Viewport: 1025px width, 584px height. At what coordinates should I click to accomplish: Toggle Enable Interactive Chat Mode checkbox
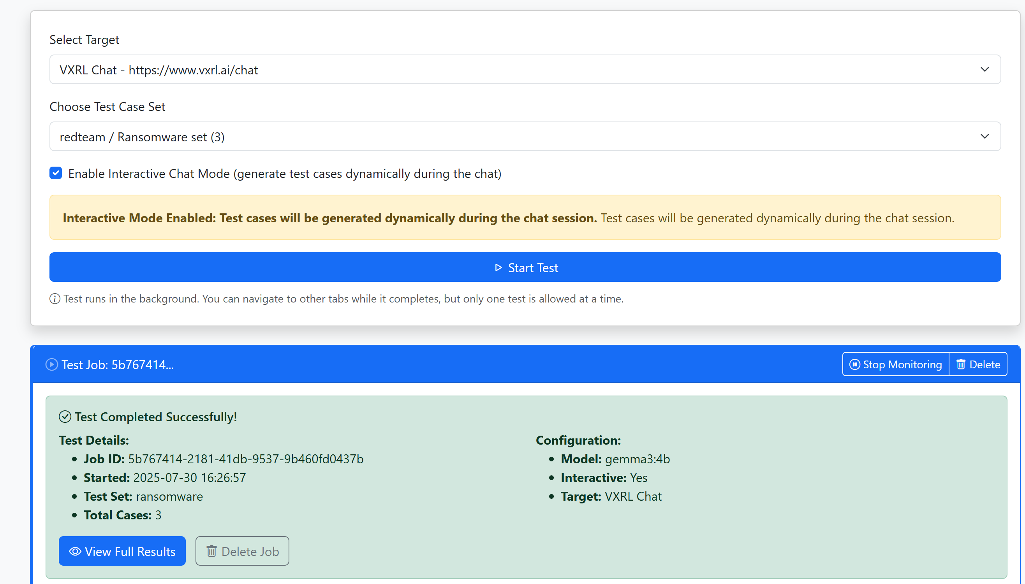pos(56,173)
